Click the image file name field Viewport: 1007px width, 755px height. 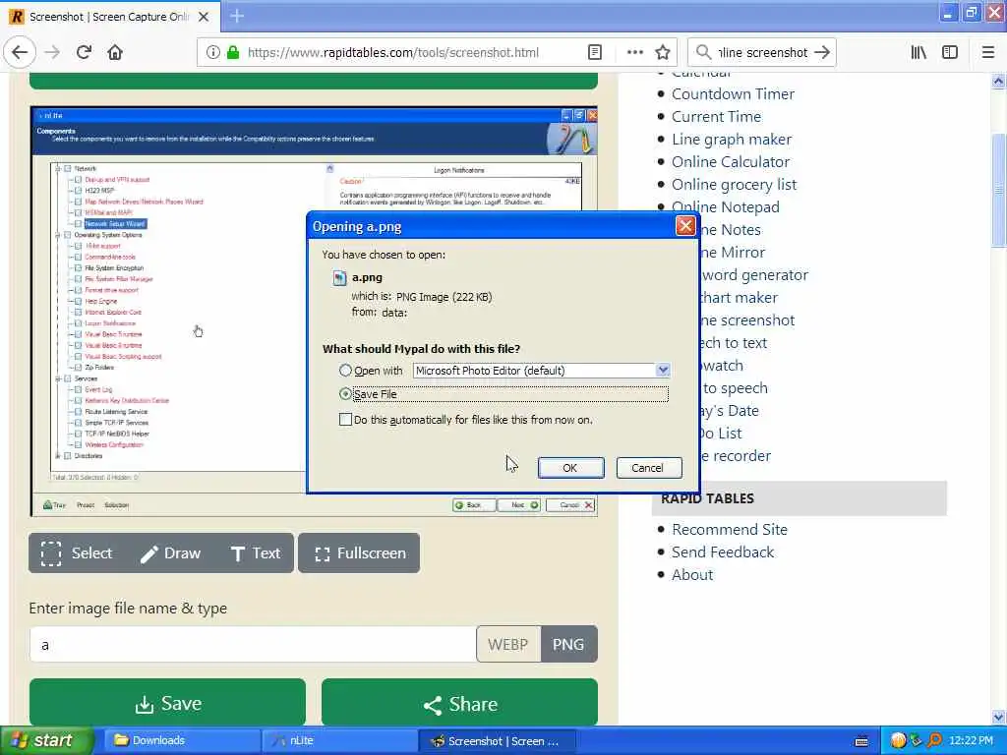253,644
